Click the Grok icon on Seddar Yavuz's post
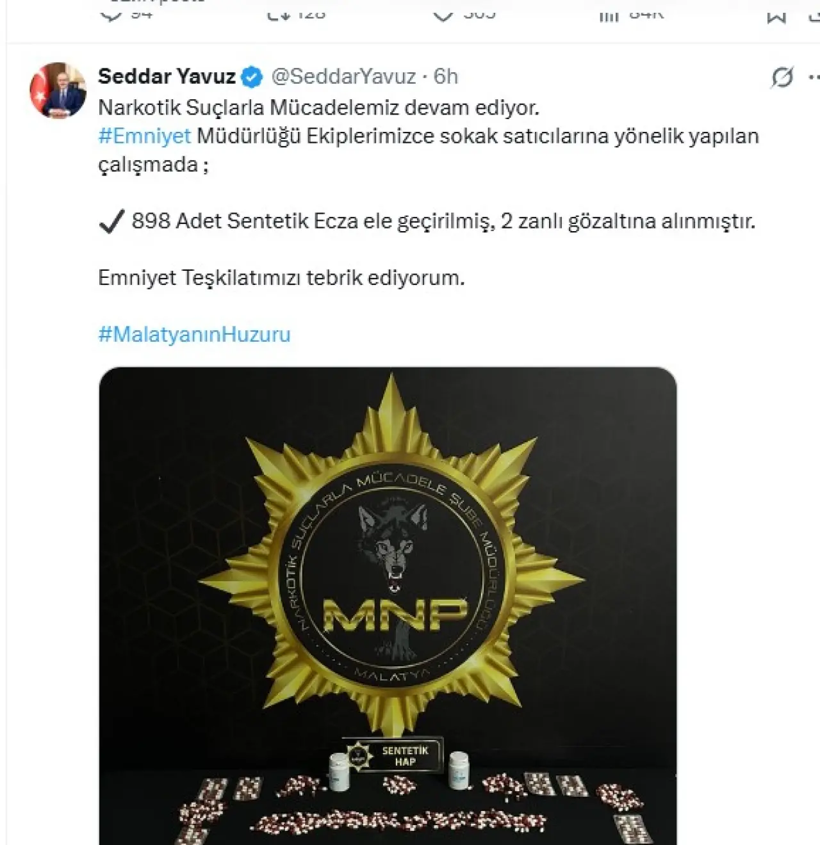 pos(782,77)
